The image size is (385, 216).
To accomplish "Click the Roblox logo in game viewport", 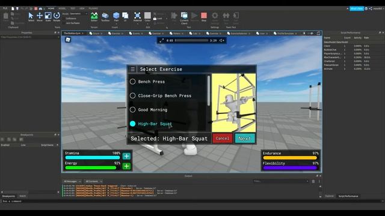I will [x=68, y=40].
